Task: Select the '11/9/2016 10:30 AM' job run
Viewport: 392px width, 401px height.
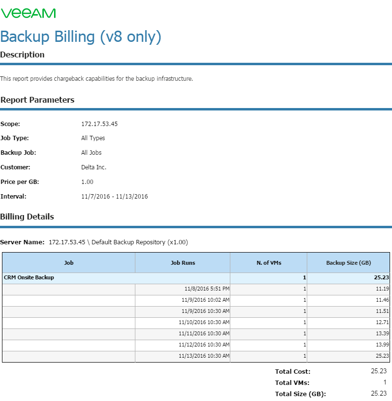Action: [x=205, y=311]
